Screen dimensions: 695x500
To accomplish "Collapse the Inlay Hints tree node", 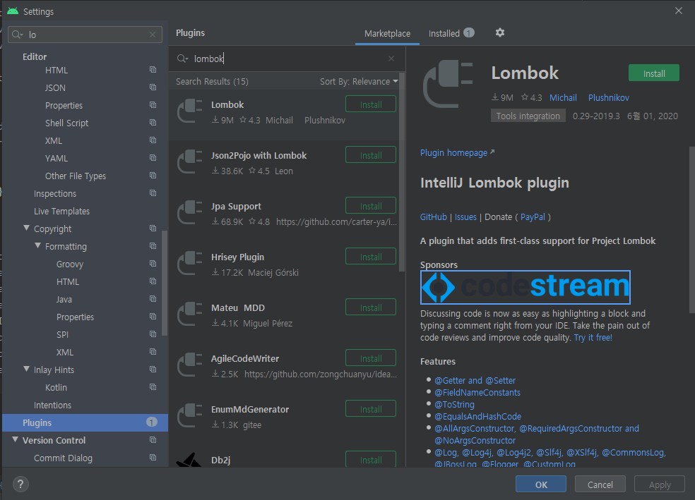I will click(x=27, y=369).
